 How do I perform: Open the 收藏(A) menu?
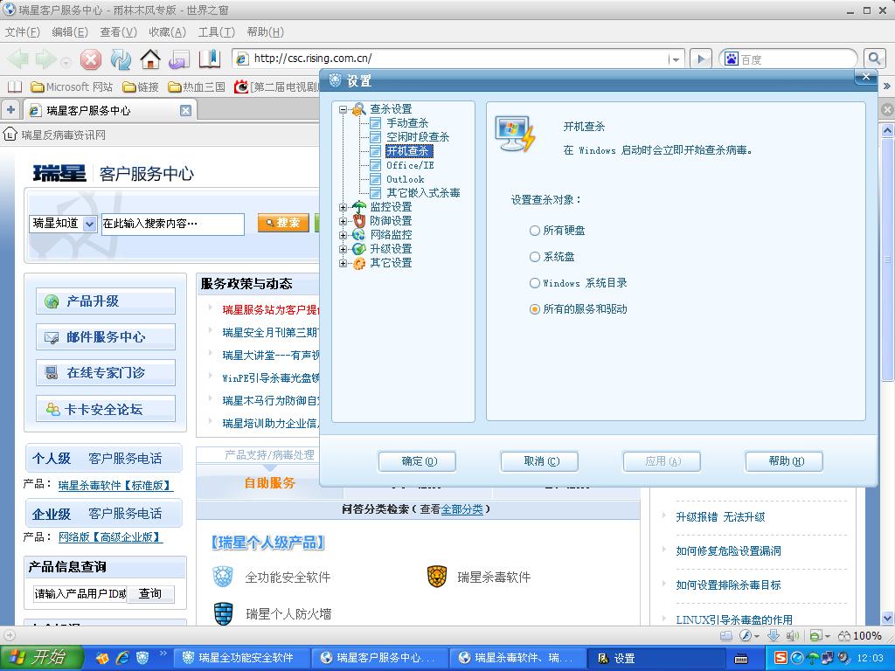point(167,32)
